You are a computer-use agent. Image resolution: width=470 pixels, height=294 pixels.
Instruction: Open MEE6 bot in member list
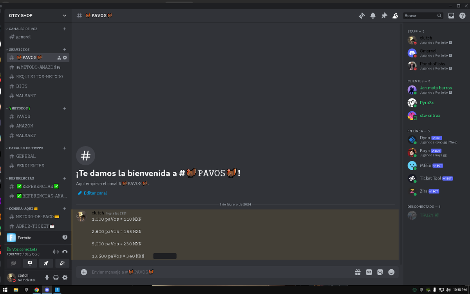[x=436, y=165]
